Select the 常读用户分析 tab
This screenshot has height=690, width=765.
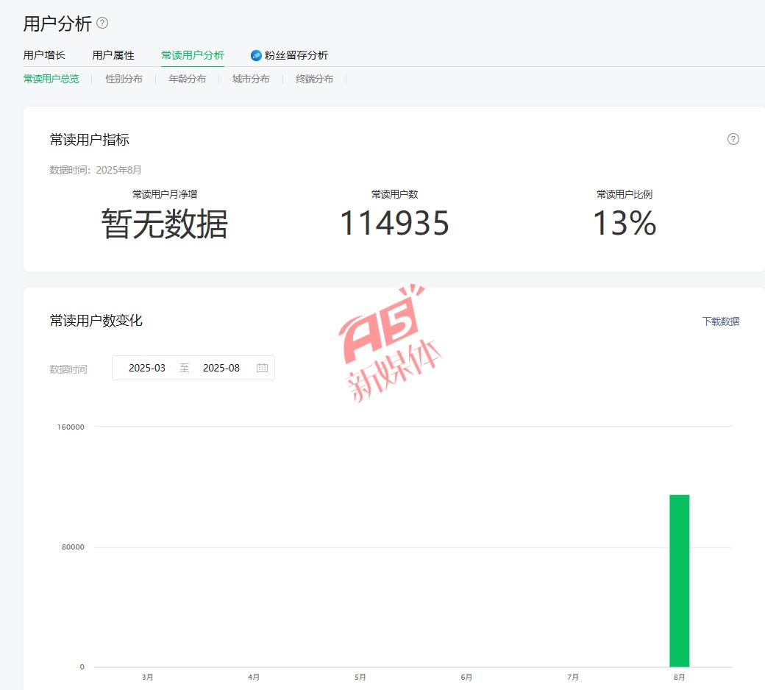click(x=193, y=55)
